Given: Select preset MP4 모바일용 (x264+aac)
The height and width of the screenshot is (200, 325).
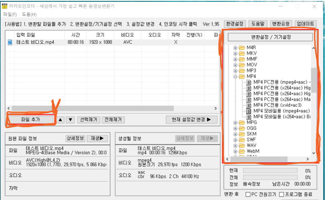Looking at the screenshot, I should pos(282,117).
